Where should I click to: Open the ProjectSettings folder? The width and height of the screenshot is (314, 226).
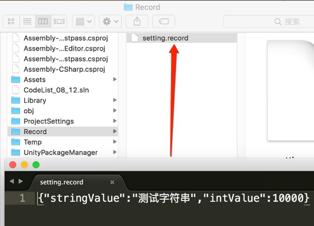tap(48, 121)
